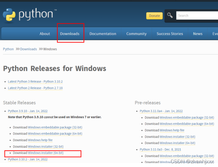The image size is (218, 167).
Task: Download 3.9.10 Windows installer (64-bit)
Action: coord(46,153)
